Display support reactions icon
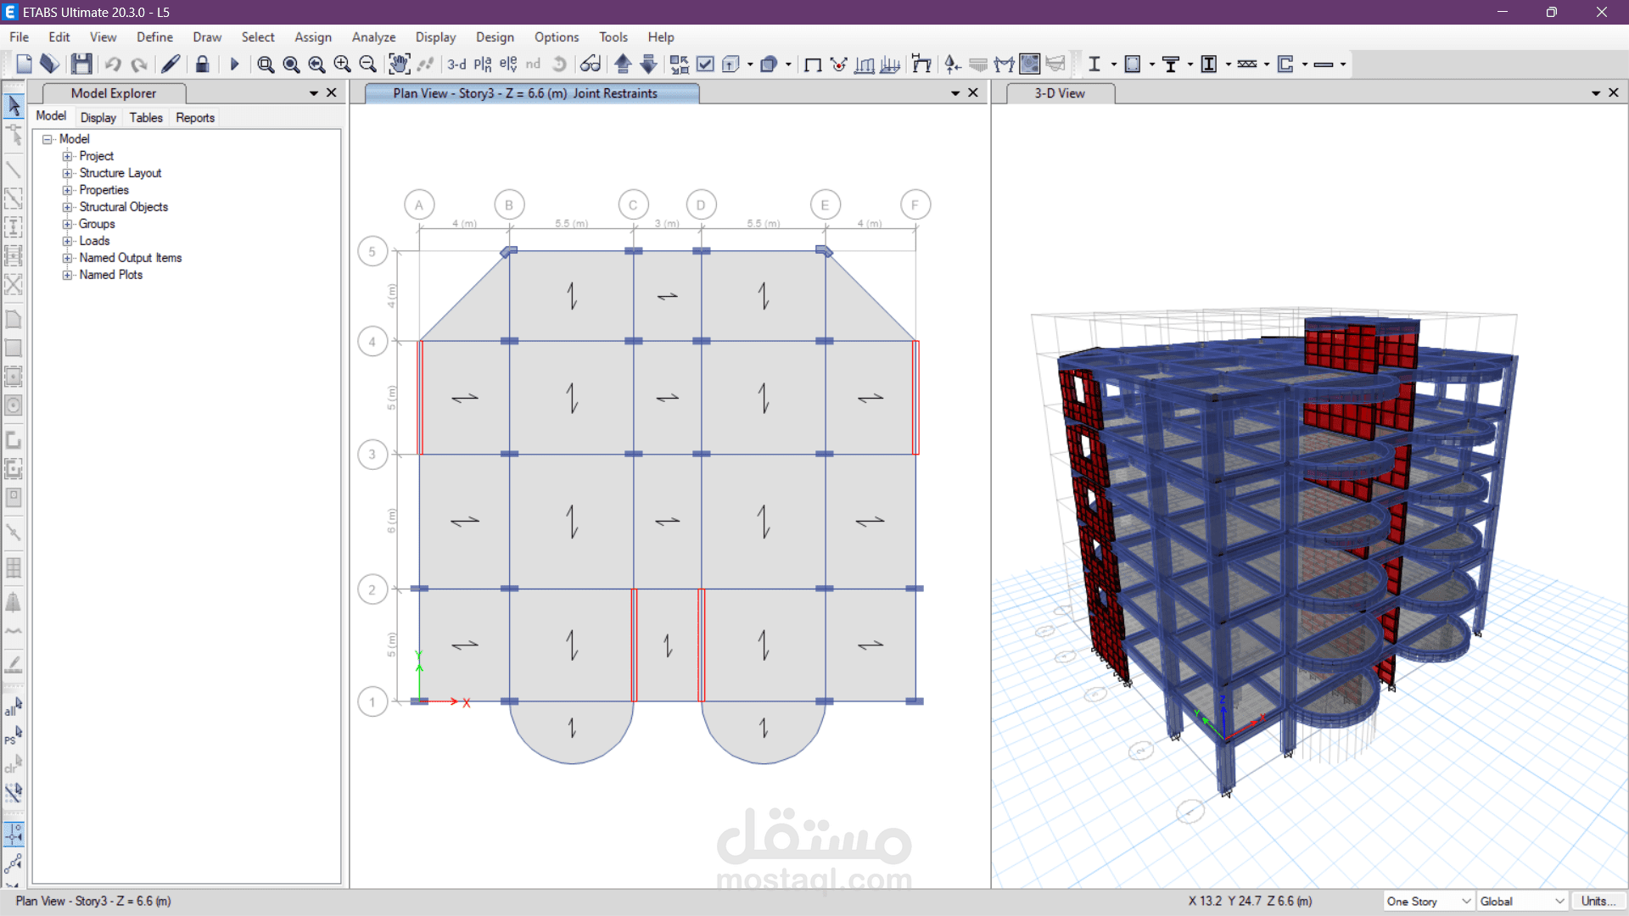1629x916 pixels. point(952,64)
